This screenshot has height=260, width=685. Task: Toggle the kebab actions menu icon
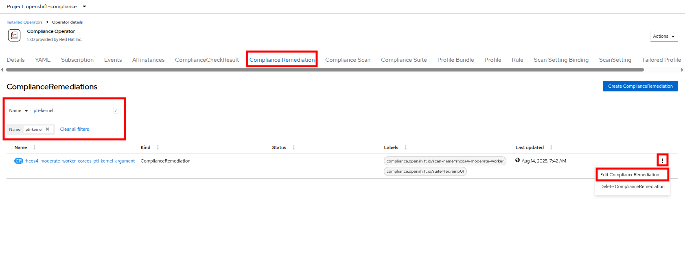click(662, 160)
